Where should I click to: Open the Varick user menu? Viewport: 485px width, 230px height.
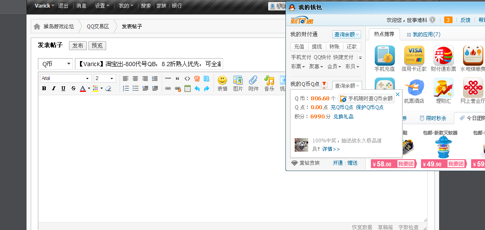pos(44,5)
